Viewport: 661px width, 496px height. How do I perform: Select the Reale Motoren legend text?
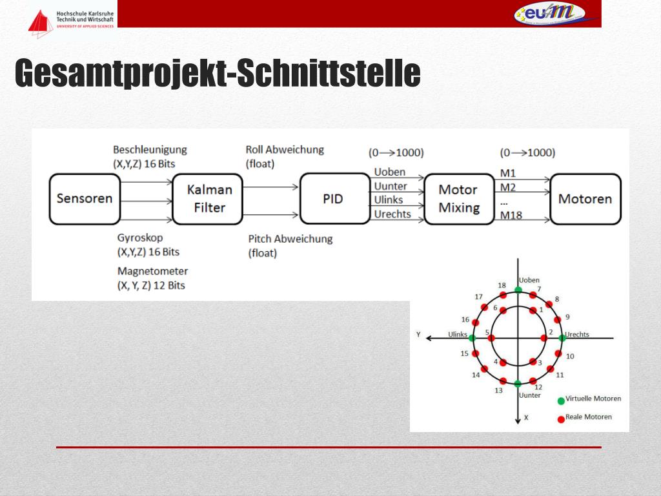[x=589, y=417]
